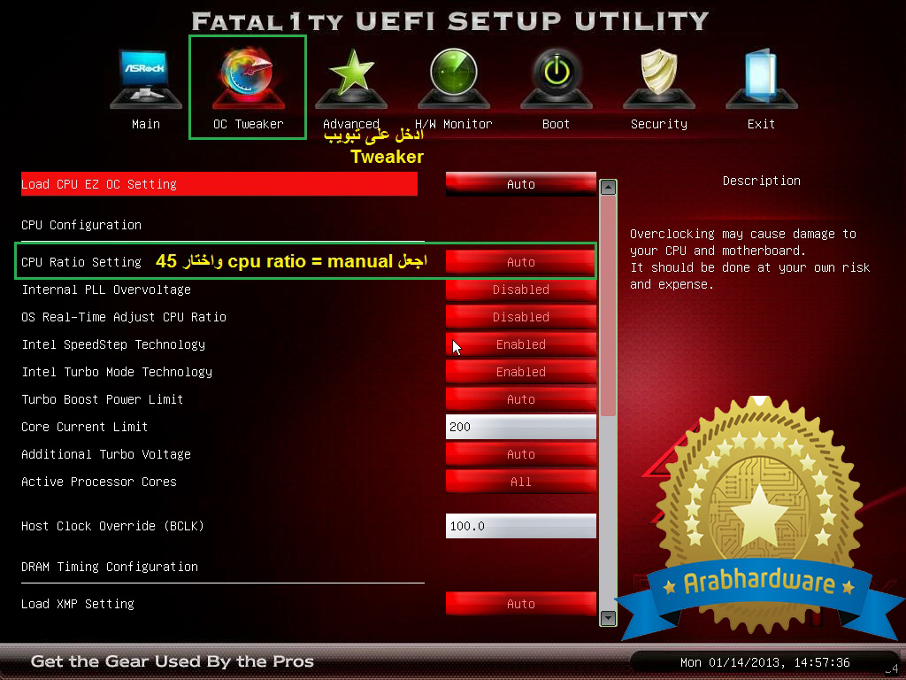Viewport: 906px width, 680px height.
Task: Open the Advanced green star icon
Action: point(351,79)
